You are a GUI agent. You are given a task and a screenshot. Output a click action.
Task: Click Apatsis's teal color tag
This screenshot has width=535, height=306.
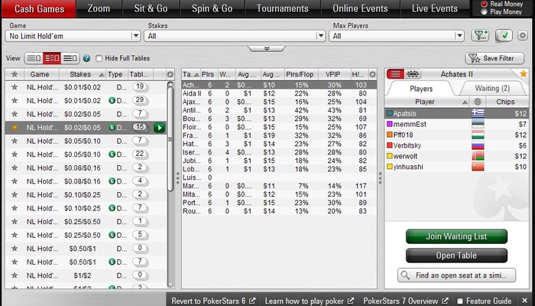tap(389, 113)
